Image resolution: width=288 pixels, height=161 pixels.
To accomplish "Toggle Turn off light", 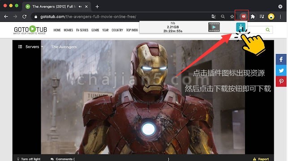I will [x=29, y=159].
